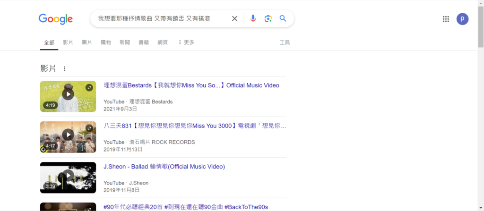Open 八三夭831 Miss You 3000 link
Screen dimensions: 484x211
pos(195,126)
